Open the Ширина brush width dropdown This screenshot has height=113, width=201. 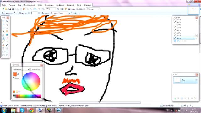pyautogui.click(x=36, y=13)
